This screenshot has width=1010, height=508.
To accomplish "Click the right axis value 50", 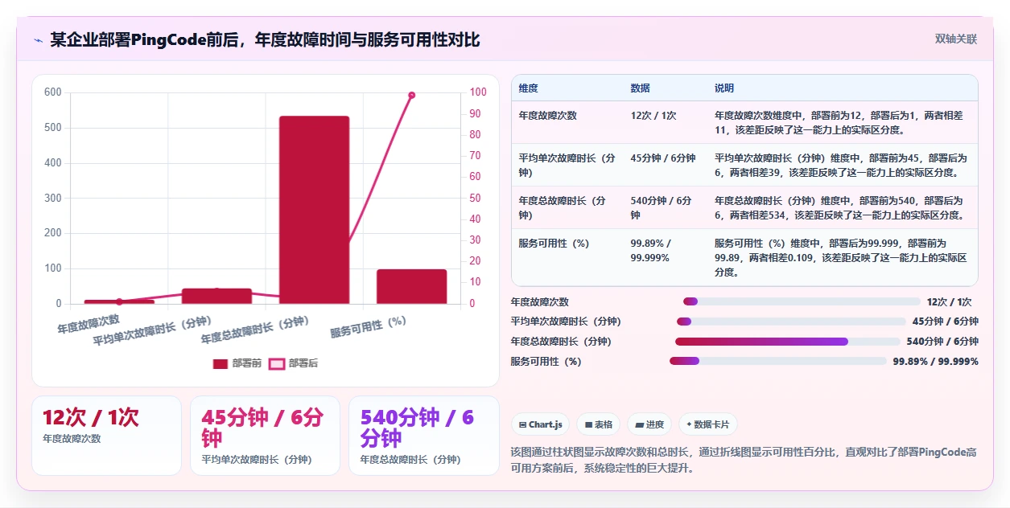I will tap(475, 198).
